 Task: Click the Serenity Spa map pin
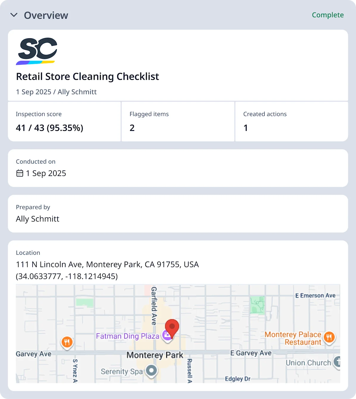pyautogui.click(x=151, y=370)
